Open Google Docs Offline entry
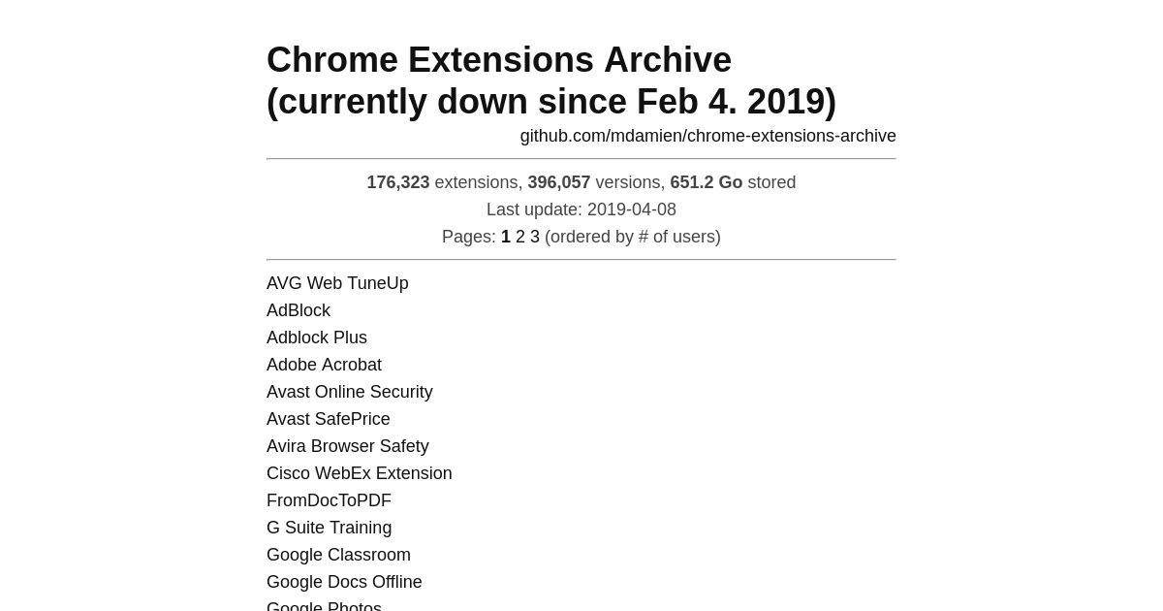1163x611 pixels. tap(344, 582)
